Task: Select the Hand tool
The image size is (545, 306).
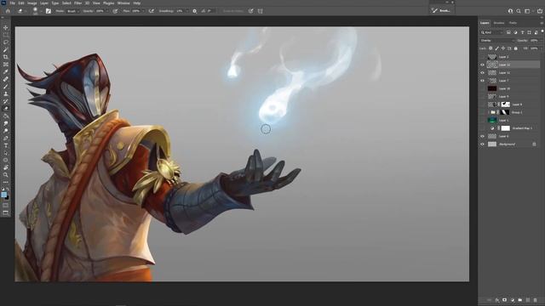Action: coord(6,167)
